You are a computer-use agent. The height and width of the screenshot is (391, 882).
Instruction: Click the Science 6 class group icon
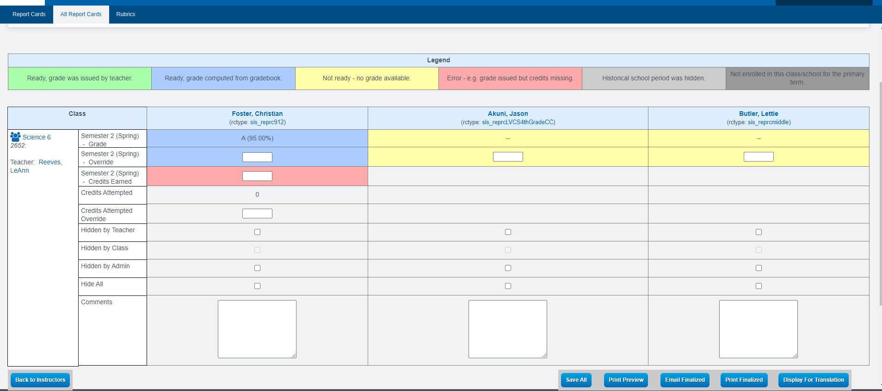click(15, 137)
